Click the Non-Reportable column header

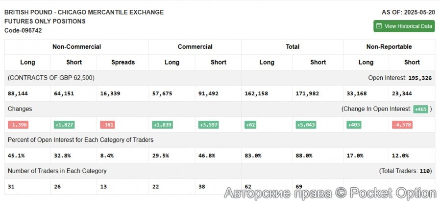(x=389, y=47)
